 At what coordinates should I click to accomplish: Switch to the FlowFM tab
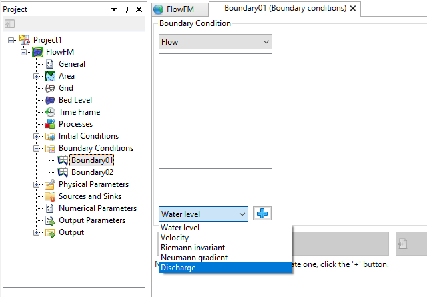point(180,9)
